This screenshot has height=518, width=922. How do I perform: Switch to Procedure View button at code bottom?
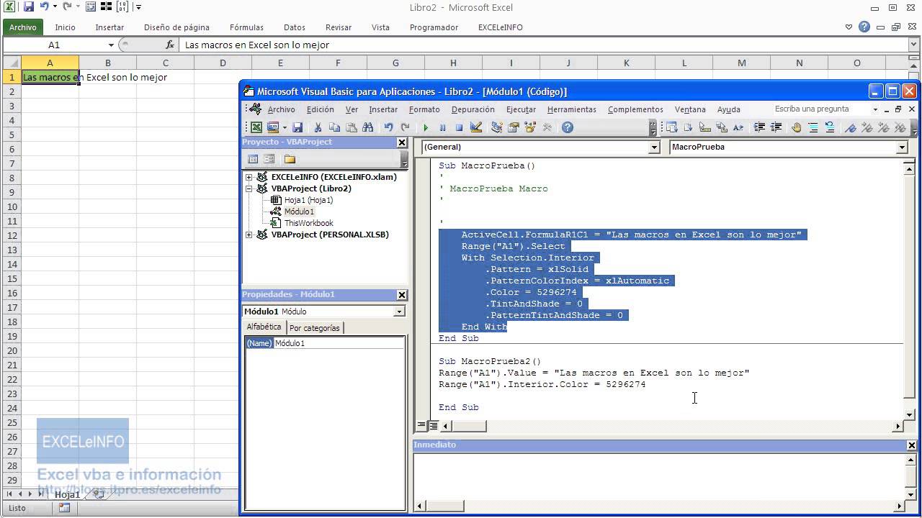[x=422, y=426]
